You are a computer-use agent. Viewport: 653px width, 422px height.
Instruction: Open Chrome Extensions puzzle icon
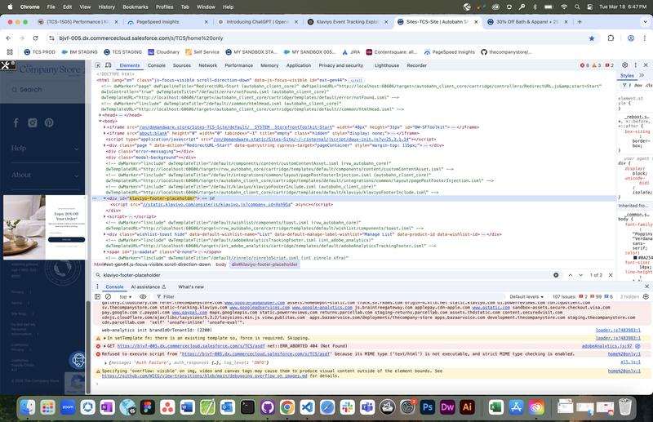611,38
